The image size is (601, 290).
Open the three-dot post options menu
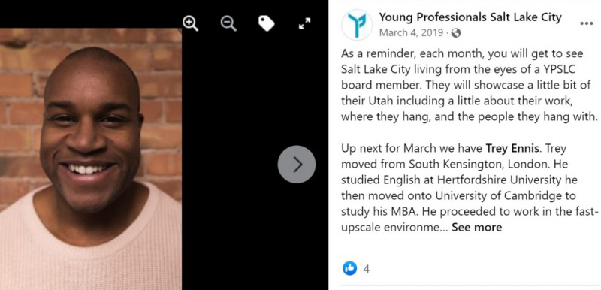[587, 23]
